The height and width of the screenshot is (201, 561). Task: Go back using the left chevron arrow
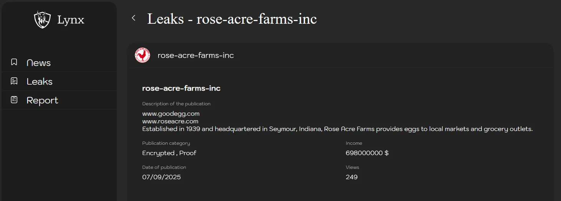[134, 18]
